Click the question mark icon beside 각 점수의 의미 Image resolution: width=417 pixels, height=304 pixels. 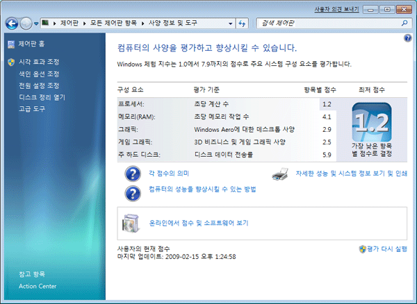point(132,174)
